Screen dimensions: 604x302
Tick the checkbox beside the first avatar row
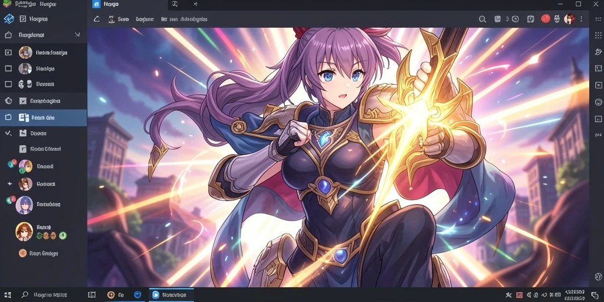click(x=8, y=52)
